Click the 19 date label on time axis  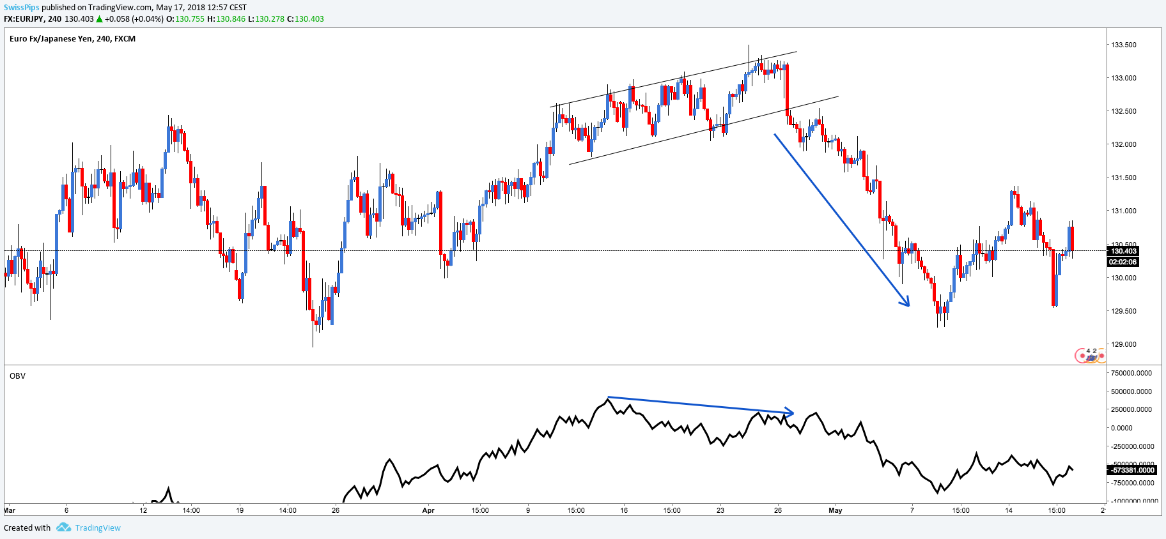240,510
